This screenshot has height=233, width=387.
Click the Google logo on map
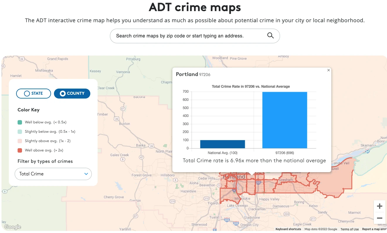(13, 227)
